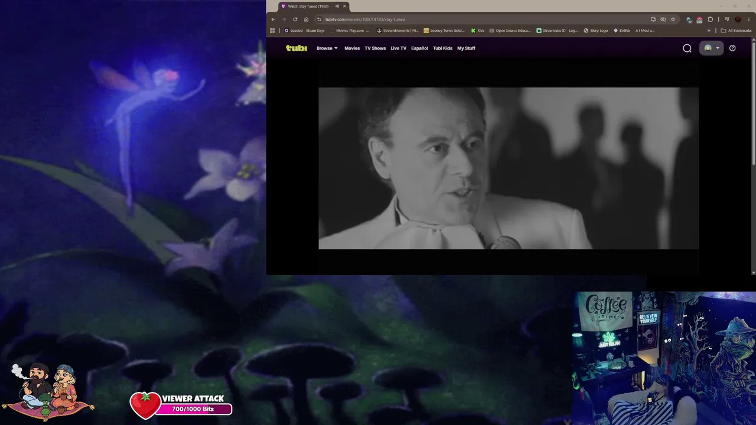Open the Steam Keys bookmark
The image size is (756, 425).
[315, 31]
